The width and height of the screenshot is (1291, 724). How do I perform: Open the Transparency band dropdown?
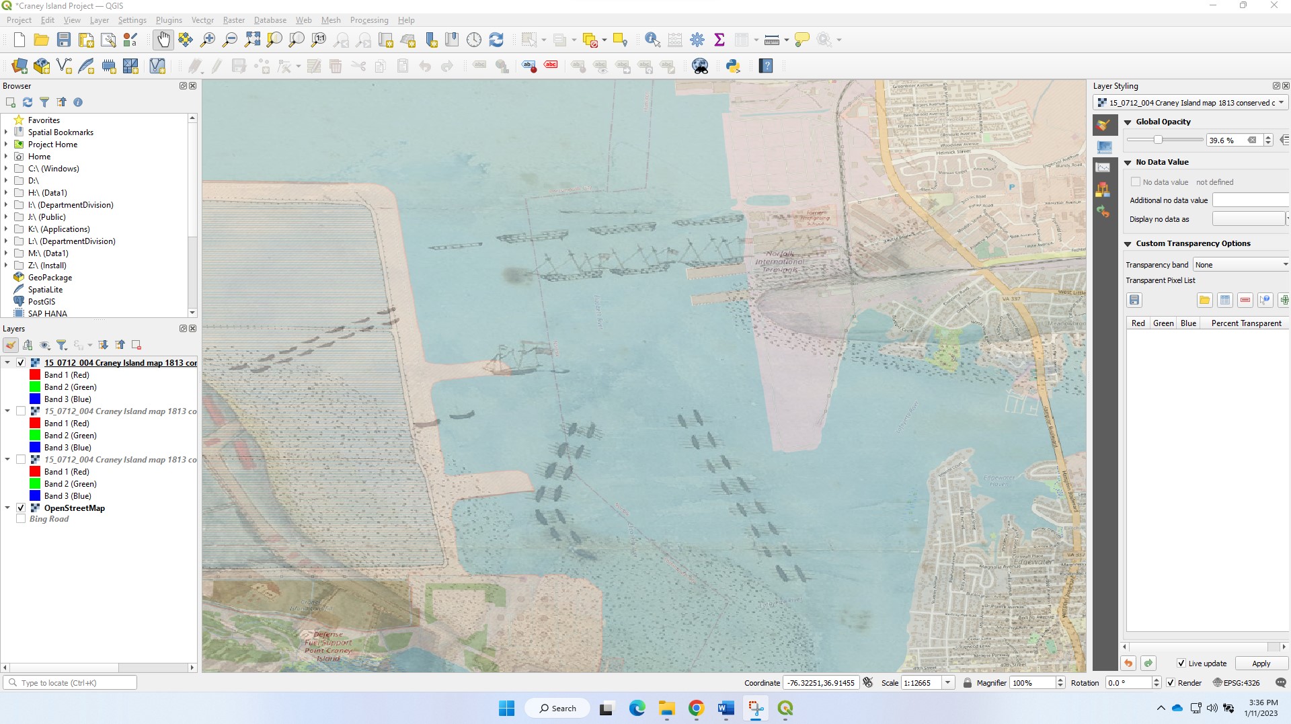(1241, 265)
